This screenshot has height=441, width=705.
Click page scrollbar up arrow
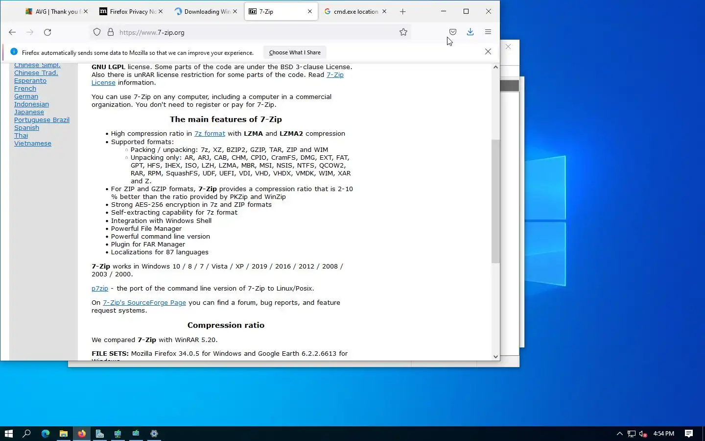495,67
